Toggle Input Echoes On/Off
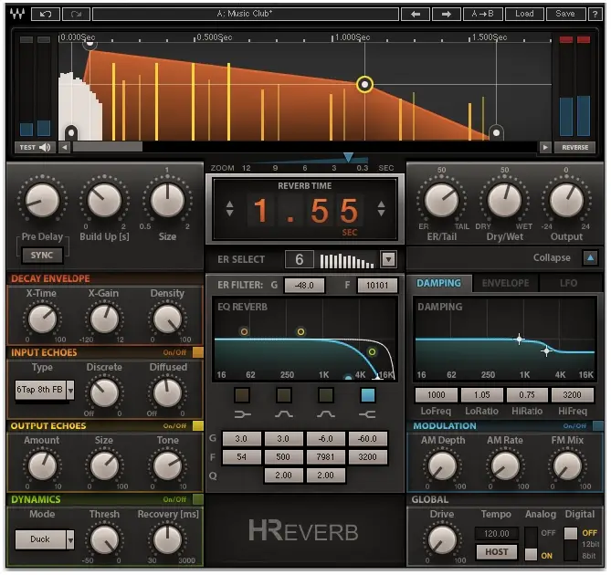The height and width of the screenshot is (575, 611). pos(197,352)
